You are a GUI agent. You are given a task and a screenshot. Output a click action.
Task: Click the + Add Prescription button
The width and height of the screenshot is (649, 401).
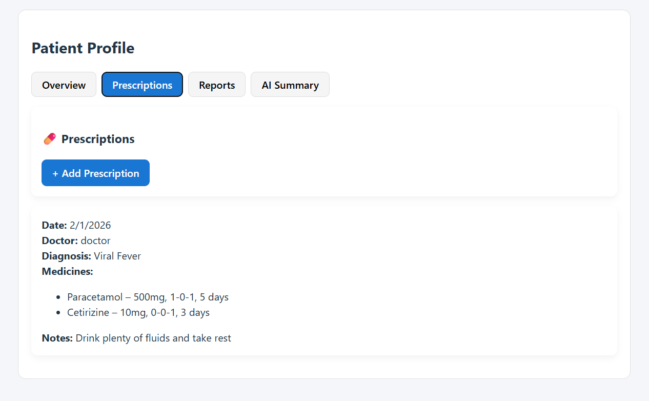click(95, 173)
